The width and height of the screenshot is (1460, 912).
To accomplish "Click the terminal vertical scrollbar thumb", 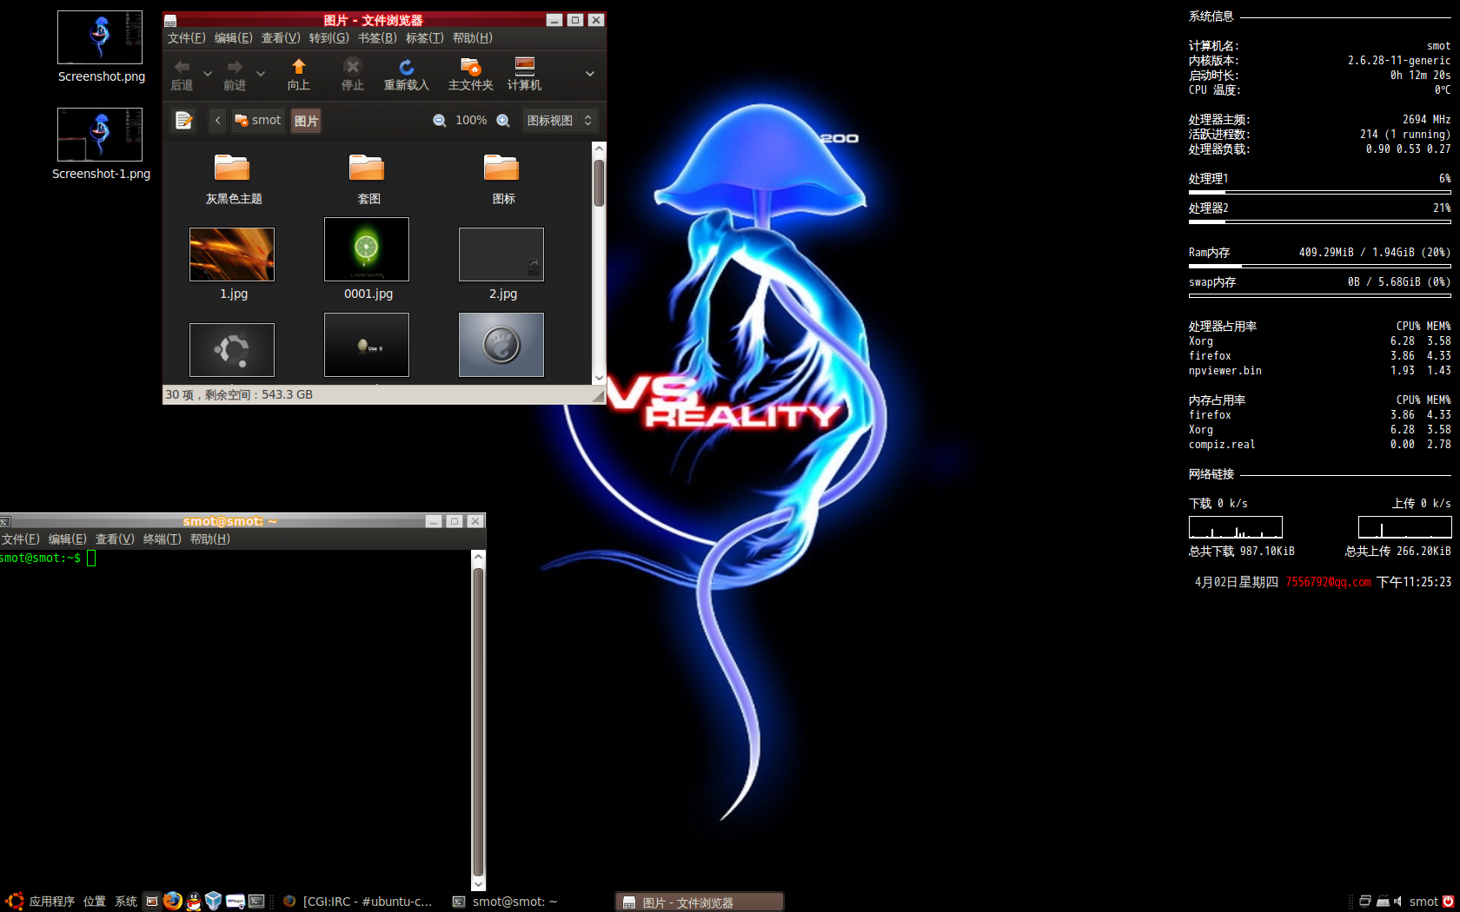I will [x=478, y=722].
